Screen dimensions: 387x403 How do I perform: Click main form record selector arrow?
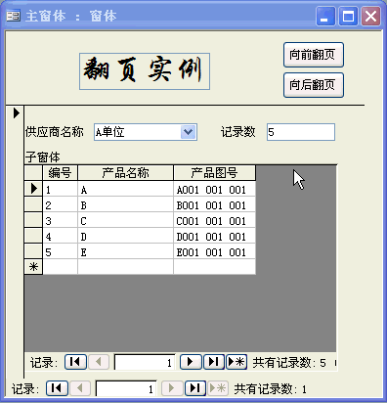click(16, 113)
